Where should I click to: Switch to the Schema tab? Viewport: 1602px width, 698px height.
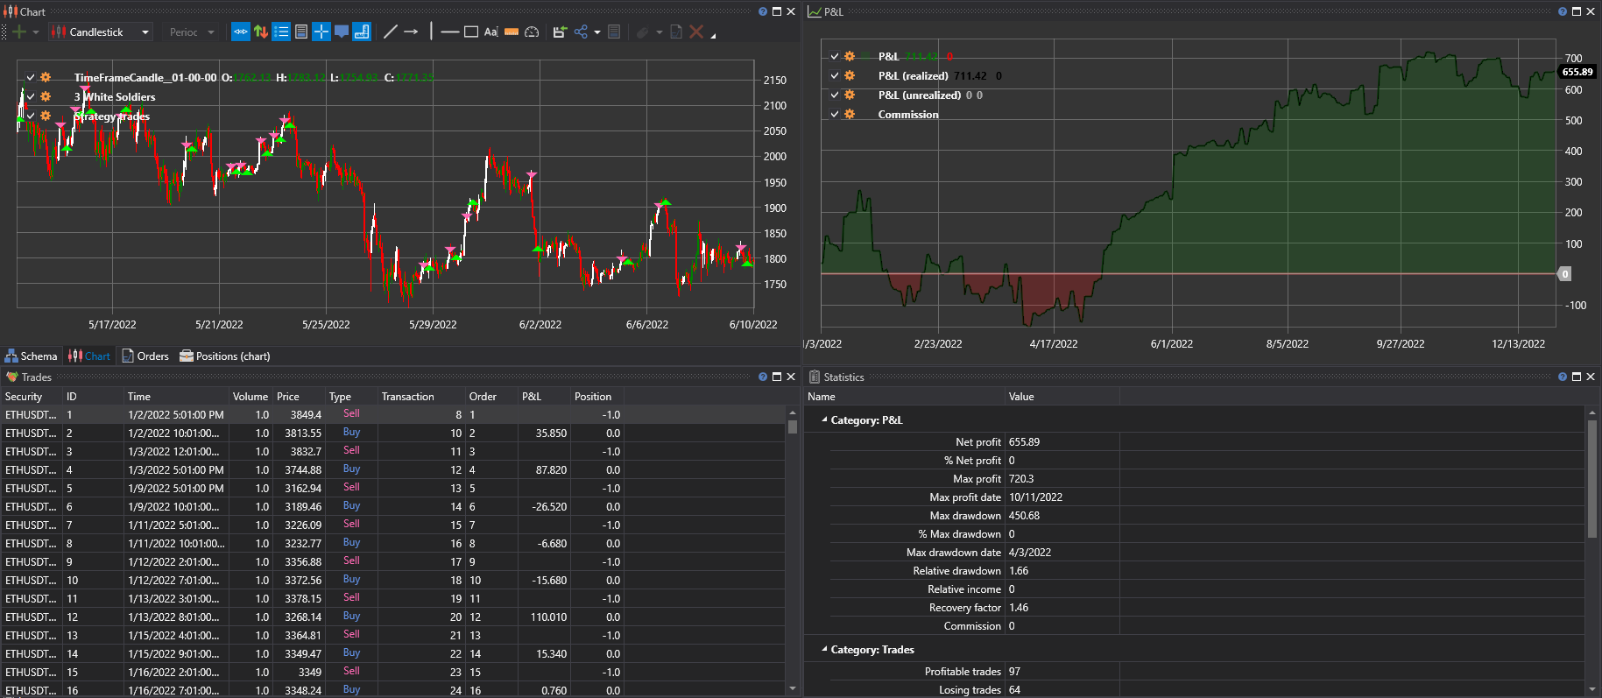32,356
